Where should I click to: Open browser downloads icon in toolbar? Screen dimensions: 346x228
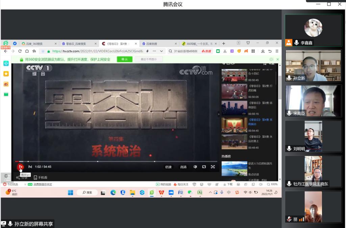263,51
